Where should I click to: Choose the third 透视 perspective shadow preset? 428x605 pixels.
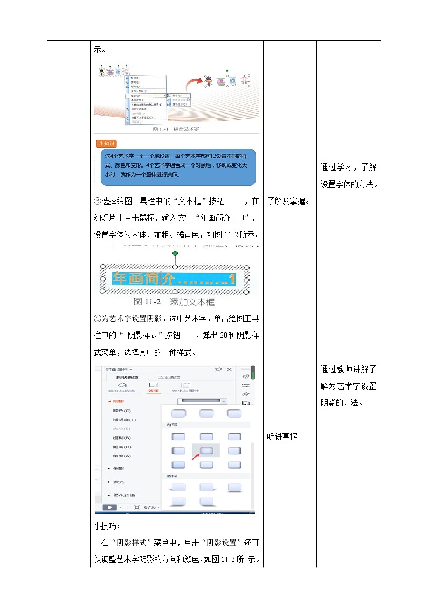[x=234, y=488]
